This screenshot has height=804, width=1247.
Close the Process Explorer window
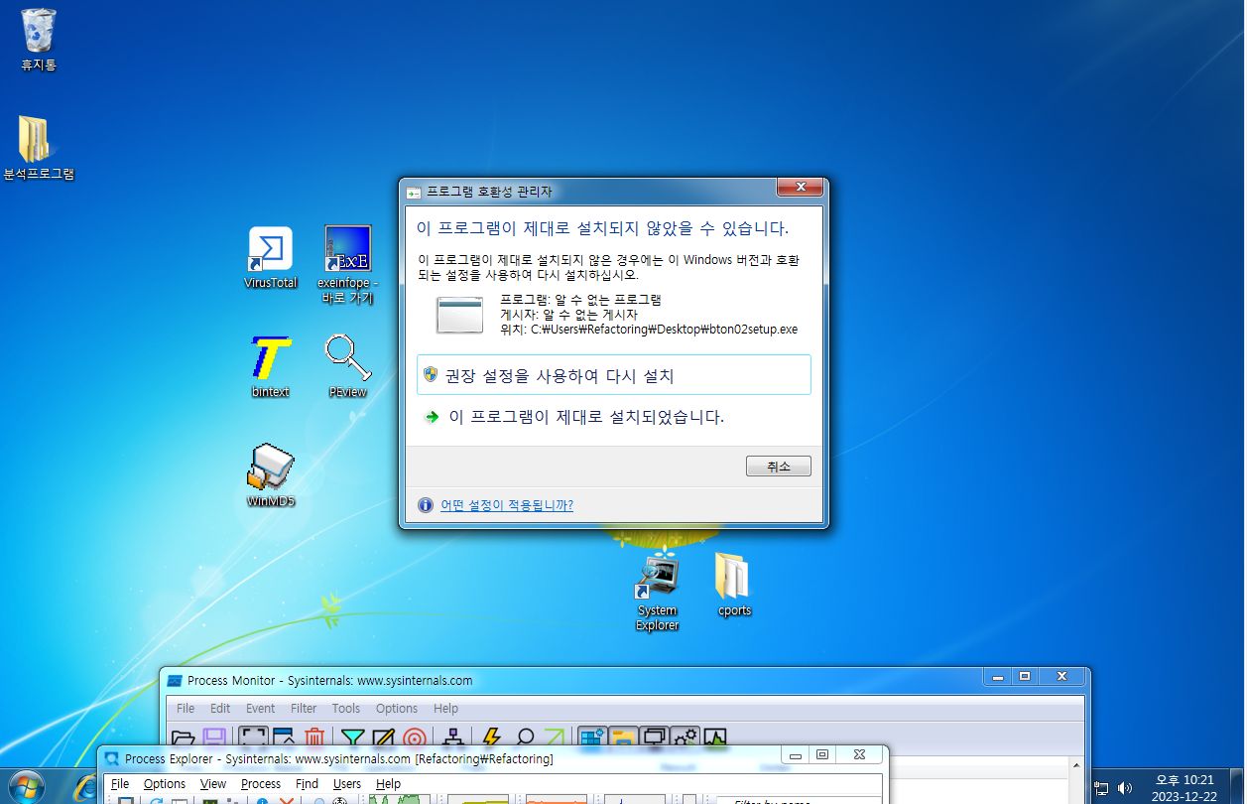pos(858,755)
